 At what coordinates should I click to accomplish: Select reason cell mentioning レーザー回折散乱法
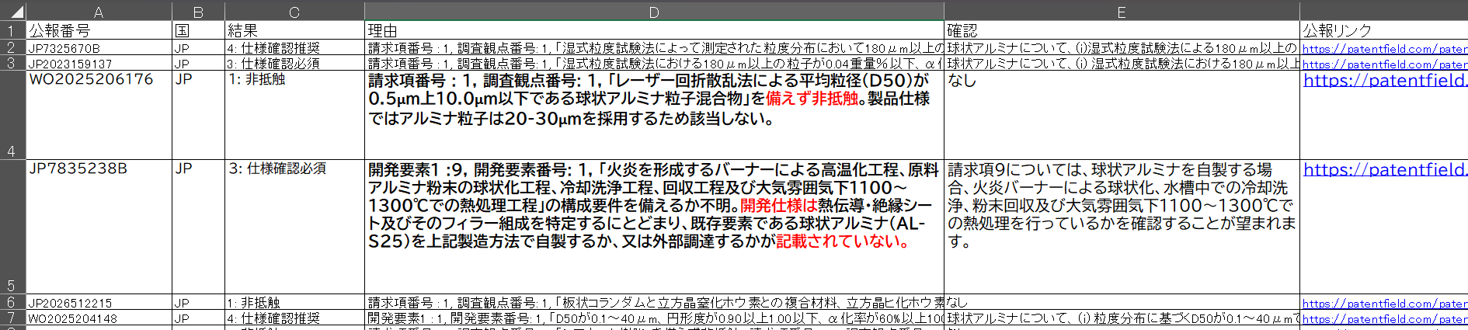[654, 115]
